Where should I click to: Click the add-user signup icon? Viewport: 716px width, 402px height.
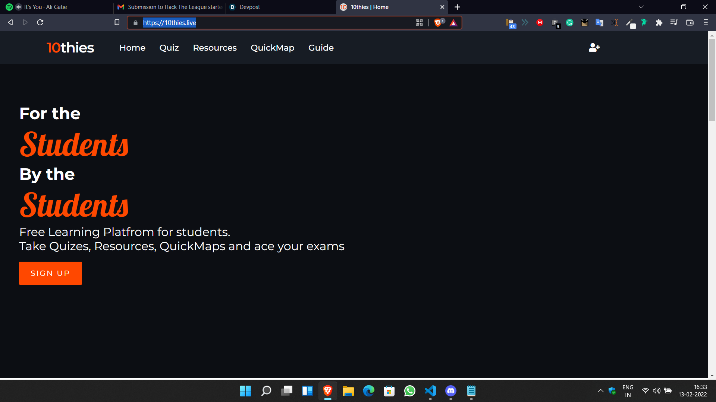594,48
